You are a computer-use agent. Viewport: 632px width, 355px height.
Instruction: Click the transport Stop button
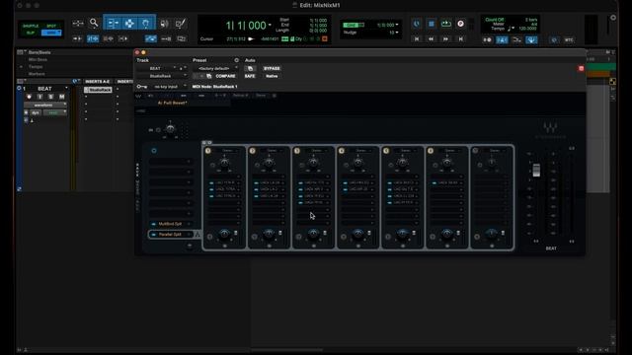(431, 24)
